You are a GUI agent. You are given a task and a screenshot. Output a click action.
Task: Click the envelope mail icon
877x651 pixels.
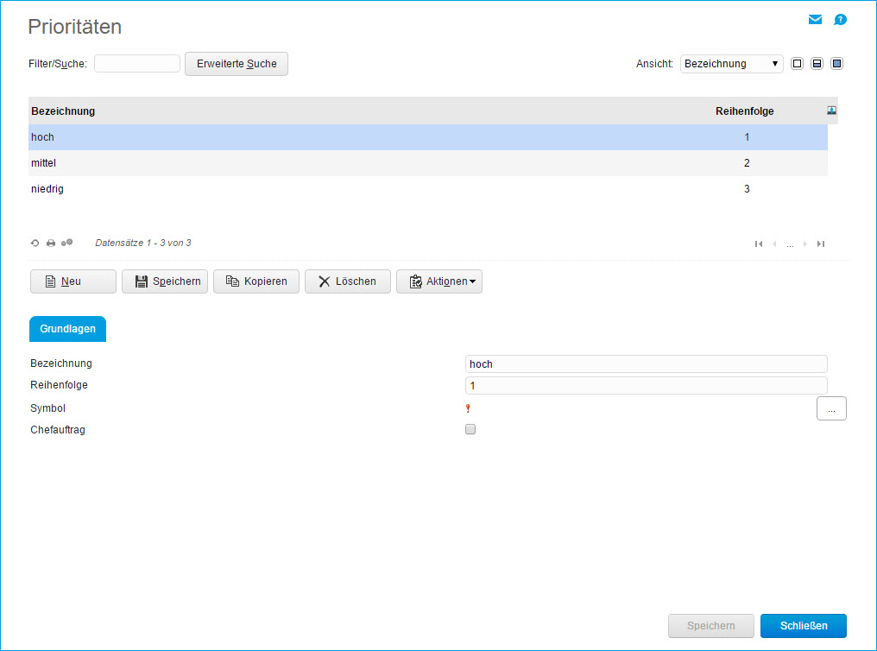coord(814,20)
